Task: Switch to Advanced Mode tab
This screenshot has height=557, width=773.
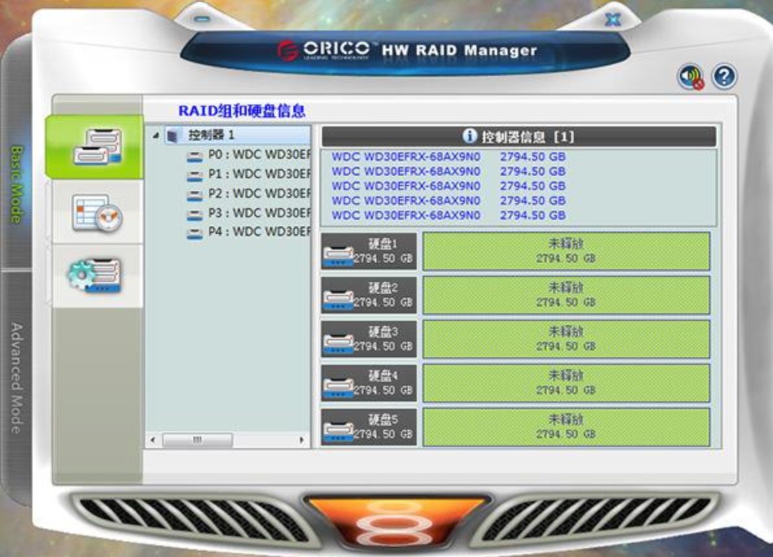Action: coord(16,378)
